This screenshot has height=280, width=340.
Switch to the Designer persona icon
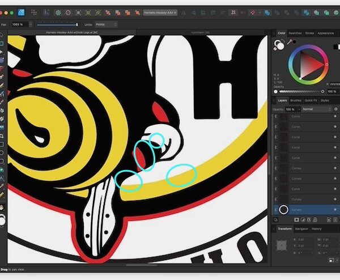click(x=22, y=13)
